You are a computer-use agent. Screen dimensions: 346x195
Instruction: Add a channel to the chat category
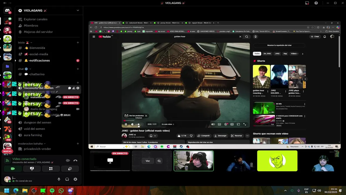[78, 69]
